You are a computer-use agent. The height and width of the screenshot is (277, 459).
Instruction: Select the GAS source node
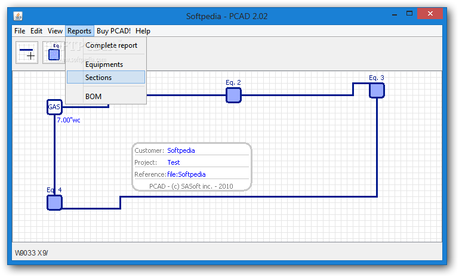click(54, 107)
